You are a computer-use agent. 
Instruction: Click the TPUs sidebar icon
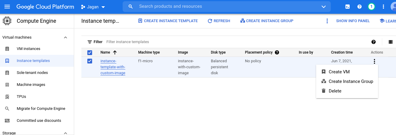click(x=7, y=97)
